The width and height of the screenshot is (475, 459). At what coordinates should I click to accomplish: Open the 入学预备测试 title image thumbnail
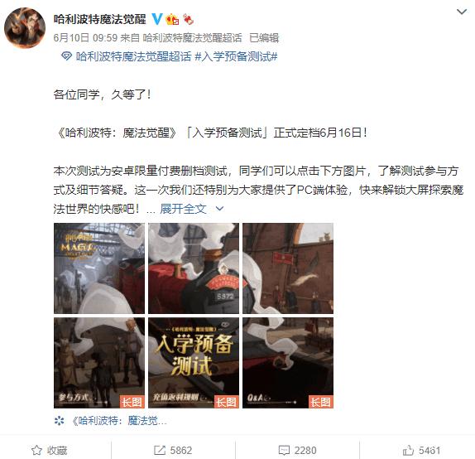(194, 363)
